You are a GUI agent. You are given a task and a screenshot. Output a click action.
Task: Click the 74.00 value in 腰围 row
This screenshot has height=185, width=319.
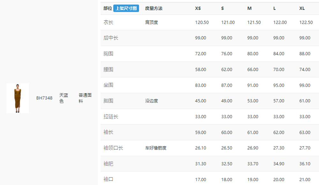click(305, 70)
